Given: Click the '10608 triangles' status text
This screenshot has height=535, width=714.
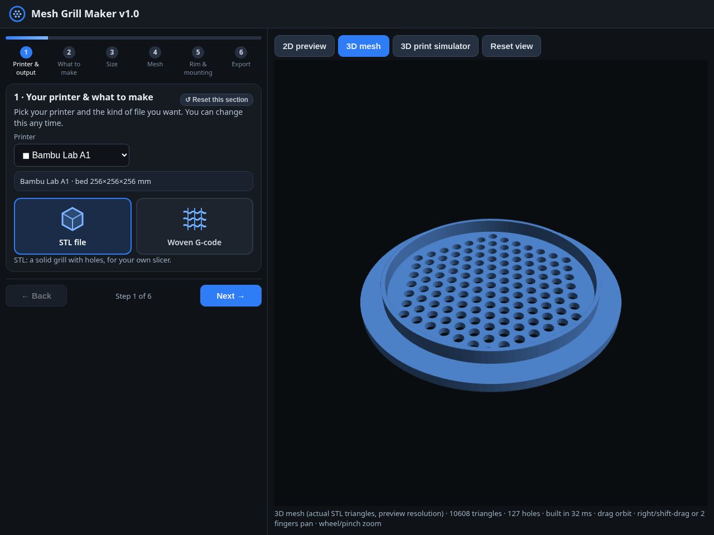Looking at the screenshot, I should coord(475,513).
